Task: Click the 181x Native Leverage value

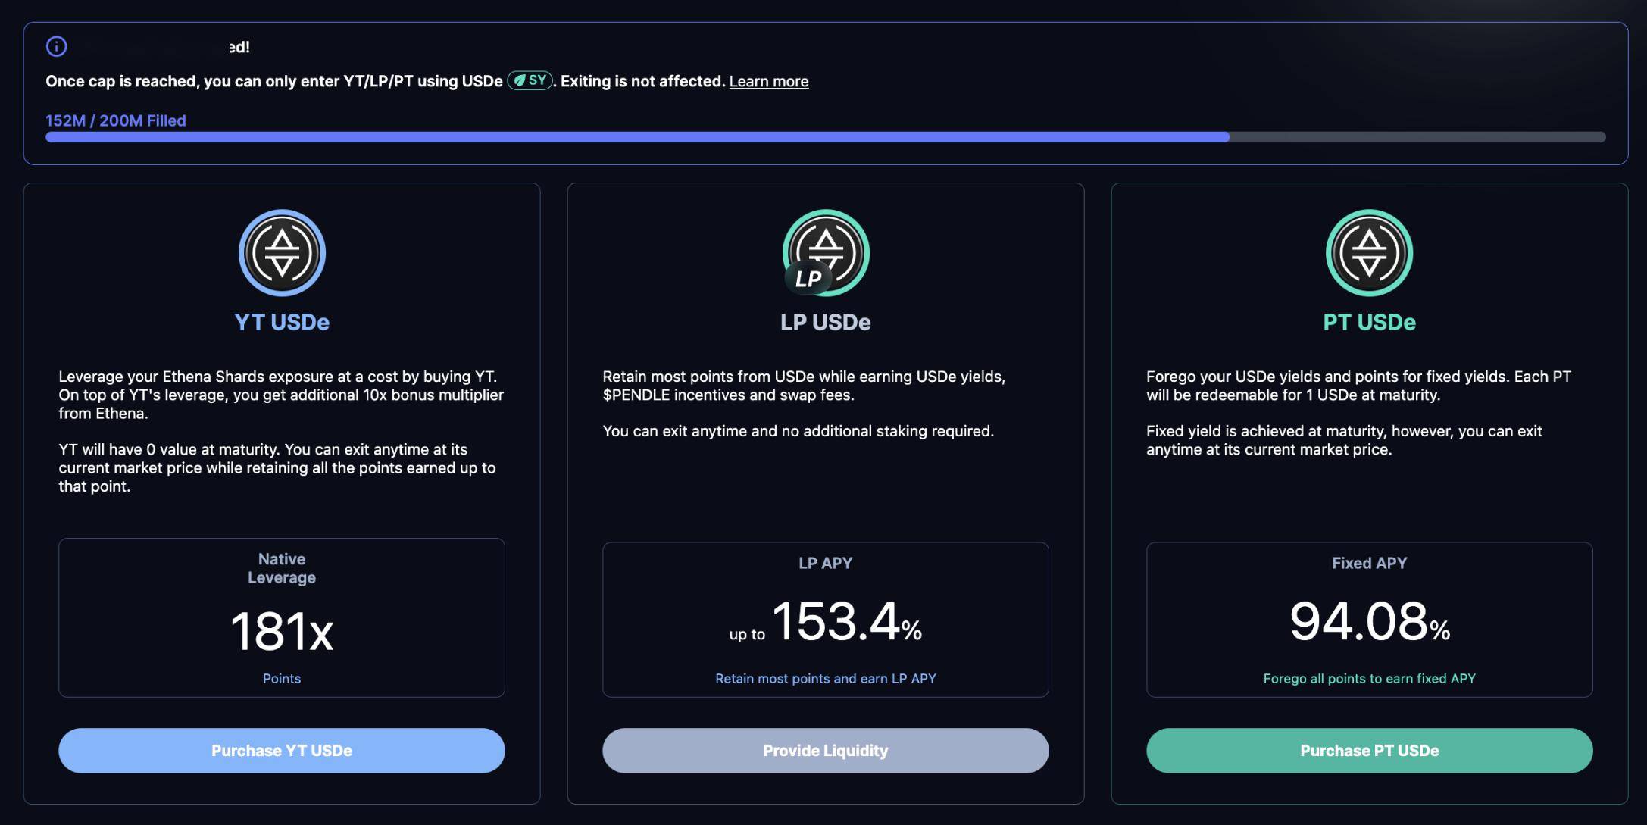Action: tap(282, 631)
